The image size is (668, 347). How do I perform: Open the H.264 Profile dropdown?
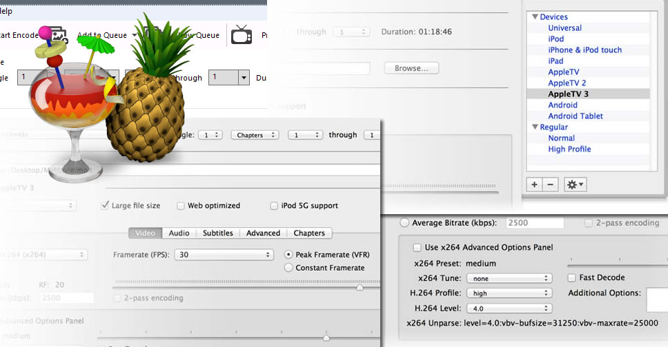(509, 293)
